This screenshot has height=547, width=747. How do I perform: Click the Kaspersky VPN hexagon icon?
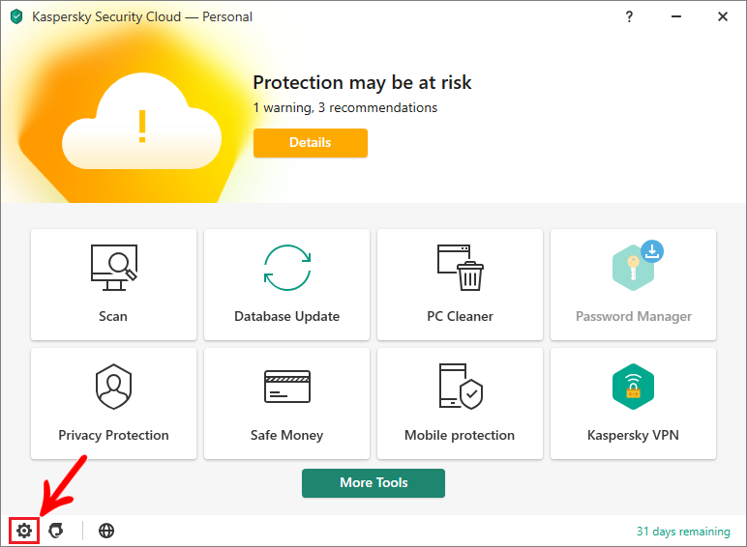[x=633, y=387]
